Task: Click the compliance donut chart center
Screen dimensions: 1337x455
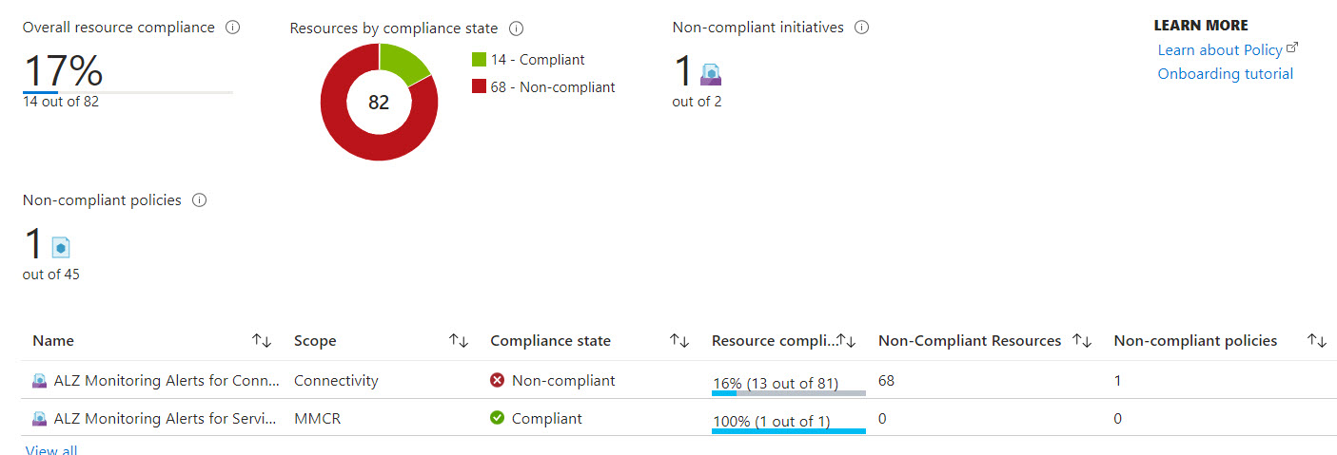Action: click(x=379, y=103)
